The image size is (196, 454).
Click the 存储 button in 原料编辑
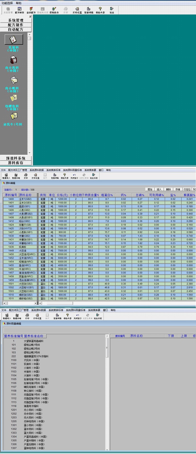(x=178, y=189)
